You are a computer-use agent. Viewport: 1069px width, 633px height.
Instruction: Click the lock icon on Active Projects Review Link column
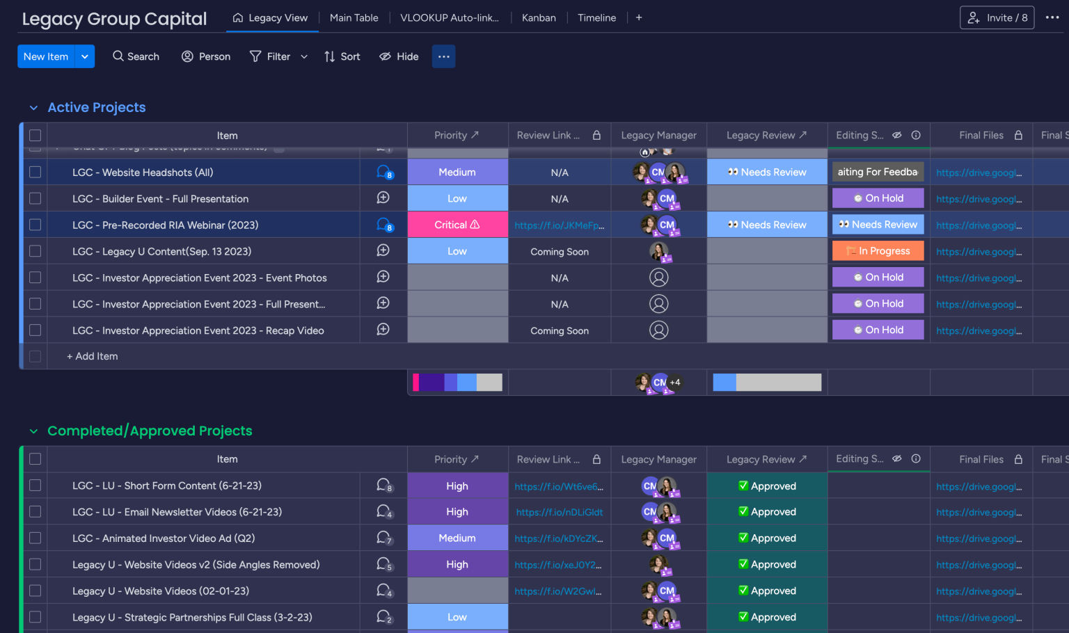point(596,135)
